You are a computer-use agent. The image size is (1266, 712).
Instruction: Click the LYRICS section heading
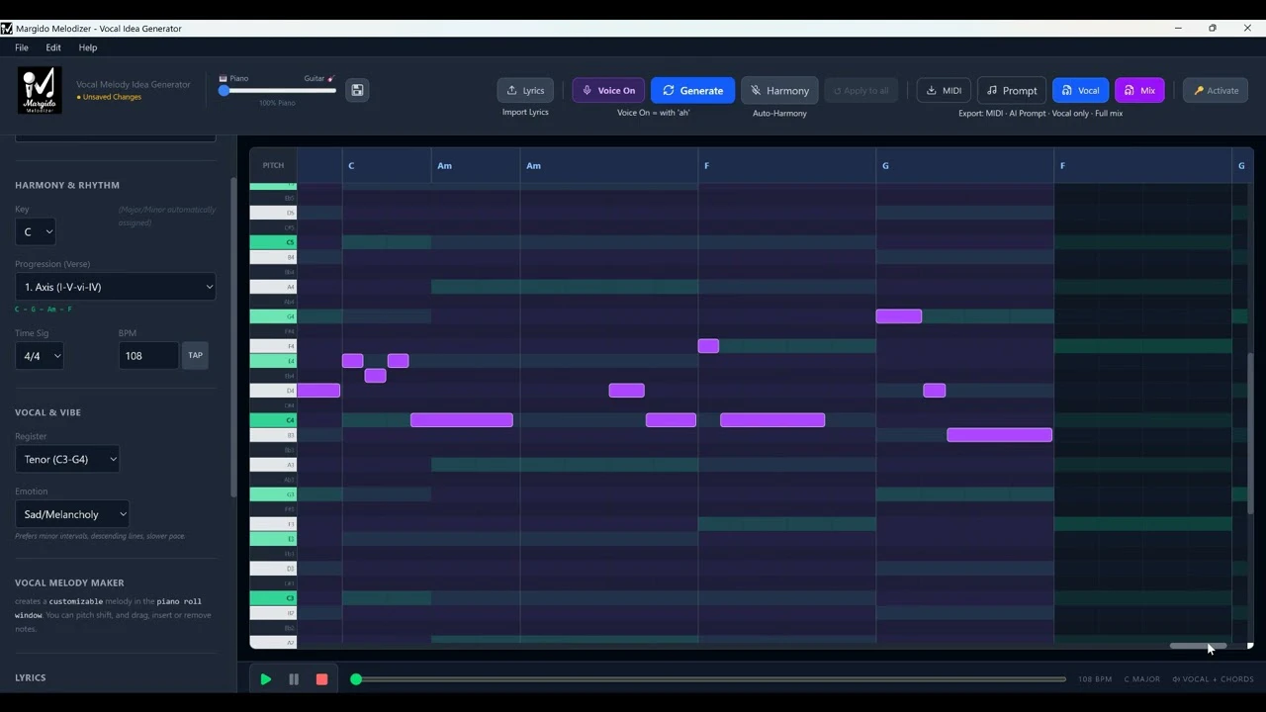point(31,677)
